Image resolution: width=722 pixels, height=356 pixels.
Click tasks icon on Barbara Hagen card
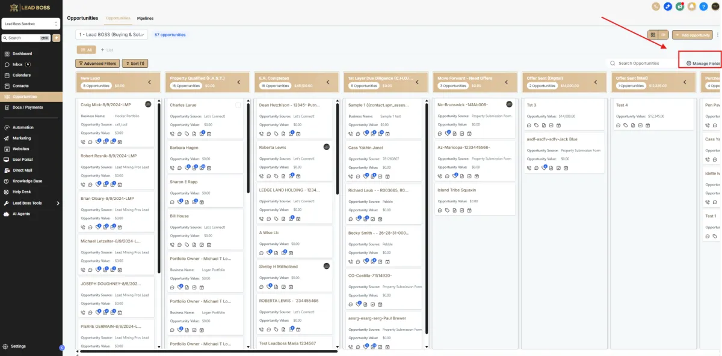tap(201, 167)
